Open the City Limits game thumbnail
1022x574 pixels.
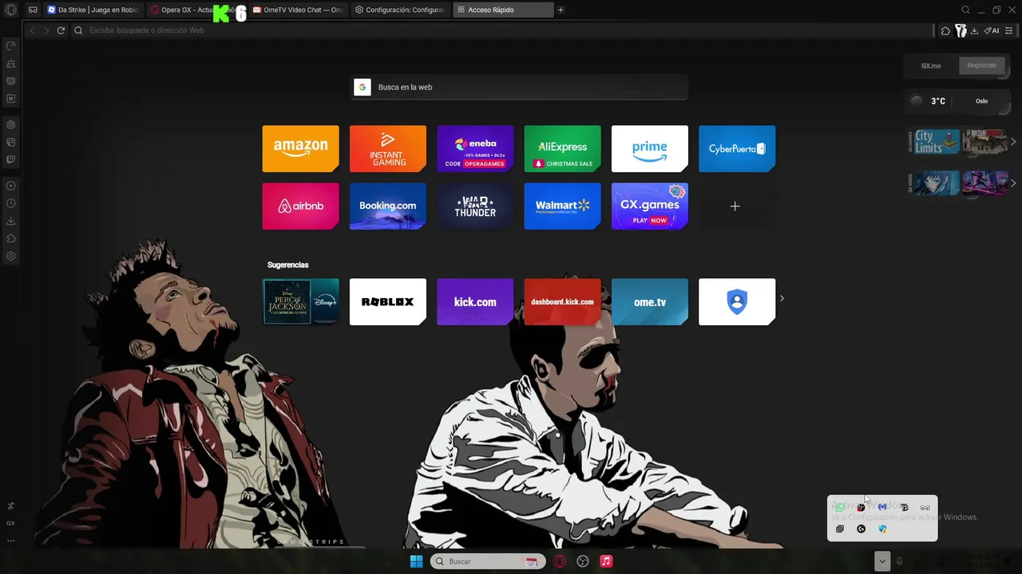point(937,142)
